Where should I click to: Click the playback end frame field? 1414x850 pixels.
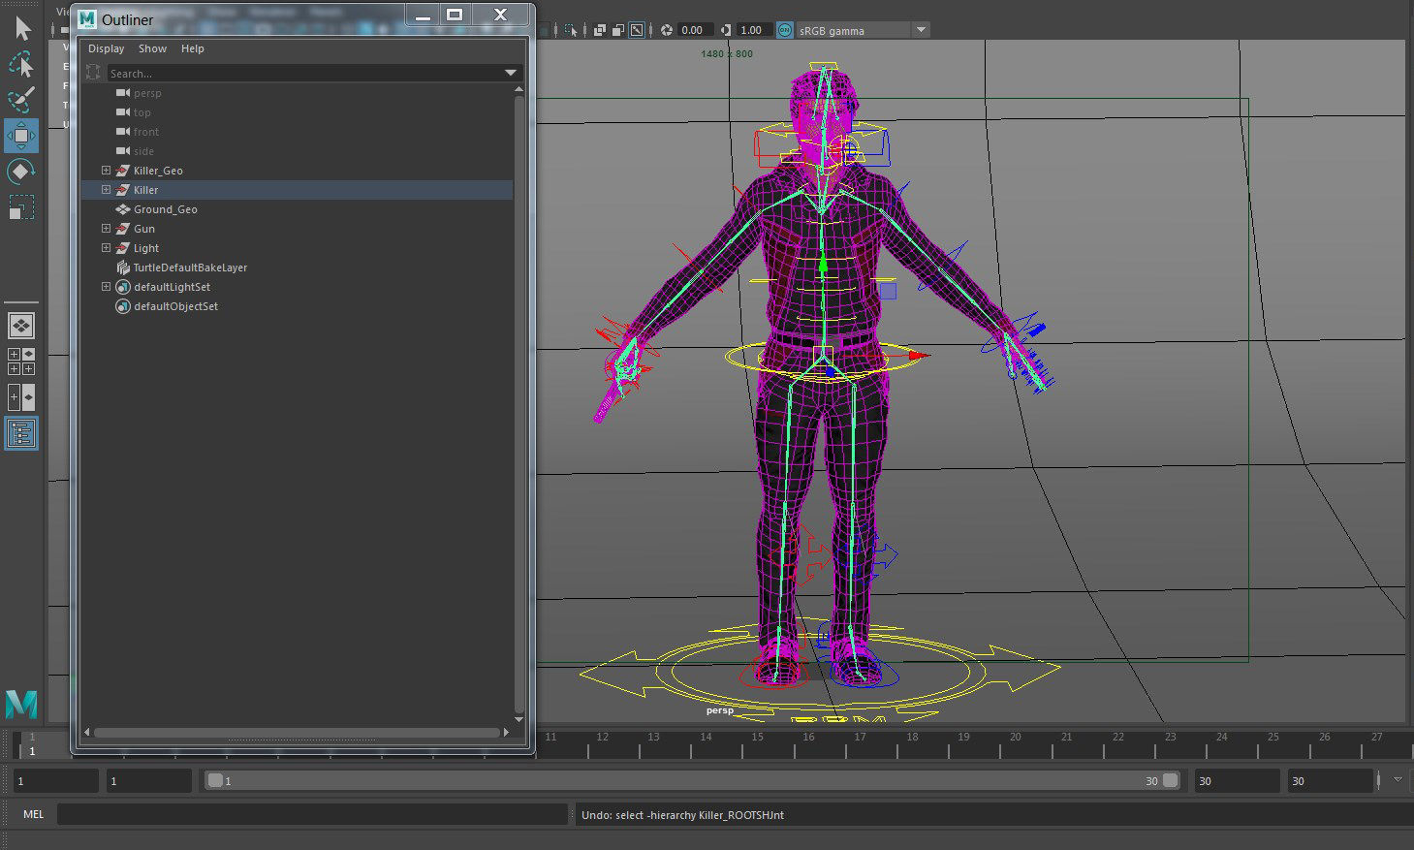[x=1236, y=780]
